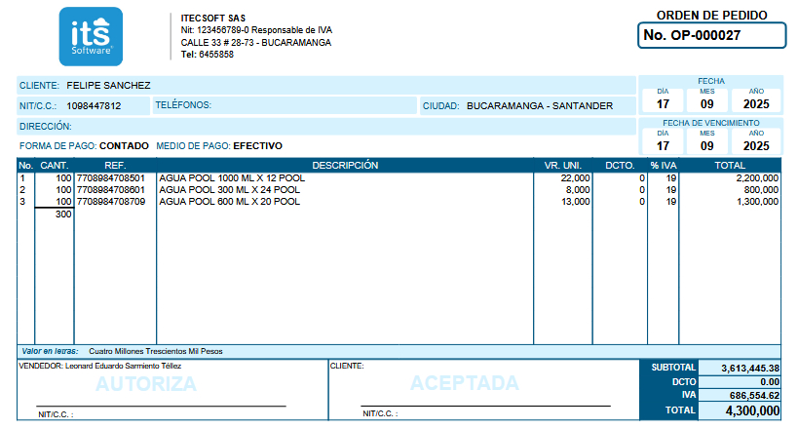Select the CIUDAD value Bucaramanga - Santander
Image resolution: width=798 pixels, height=429 pixels.
point(540,105)
